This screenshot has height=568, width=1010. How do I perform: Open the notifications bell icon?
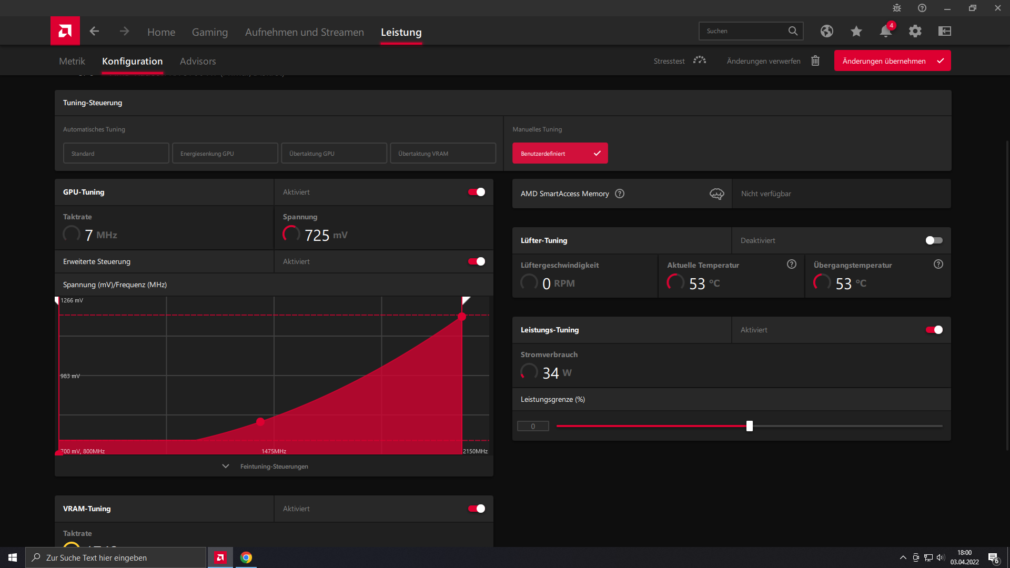click(x=885, y=31)
